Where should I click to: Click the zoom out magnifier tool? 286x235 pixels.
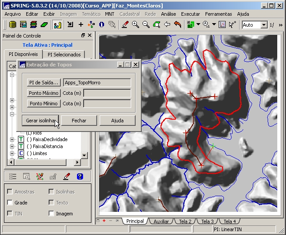tap(146, 25)
